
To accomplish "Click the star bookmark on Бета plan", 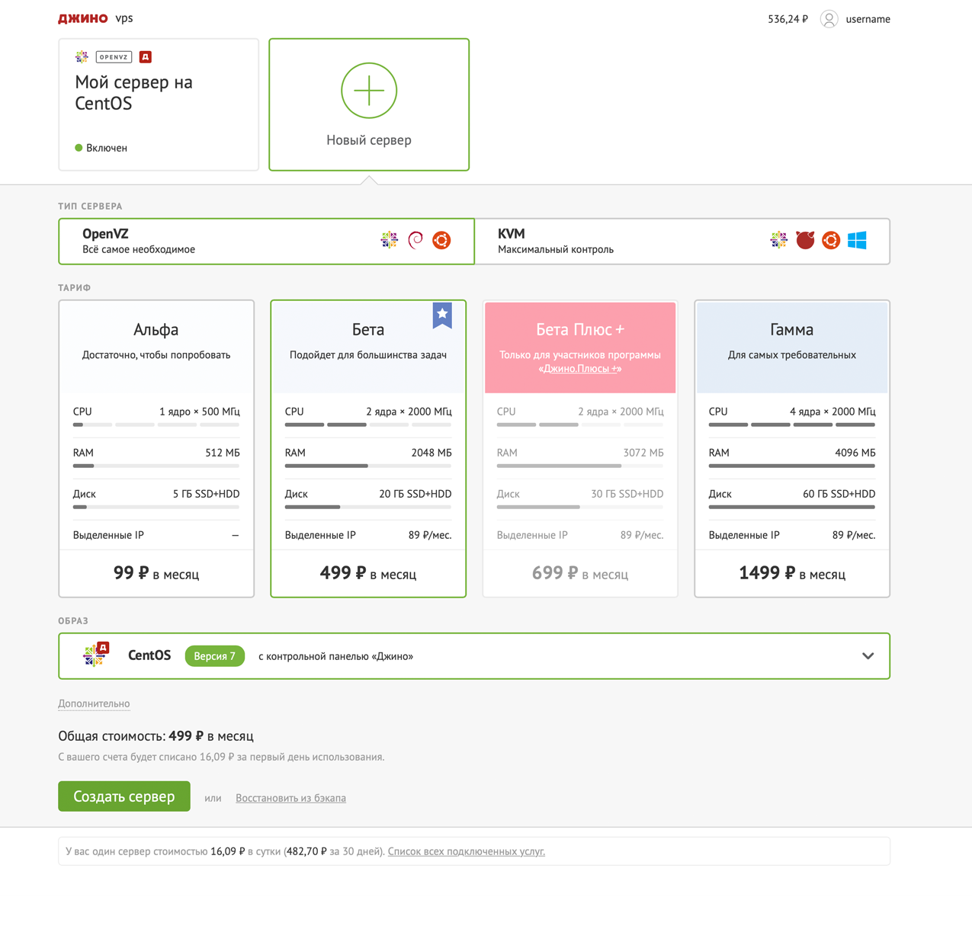I will point(442,315).
